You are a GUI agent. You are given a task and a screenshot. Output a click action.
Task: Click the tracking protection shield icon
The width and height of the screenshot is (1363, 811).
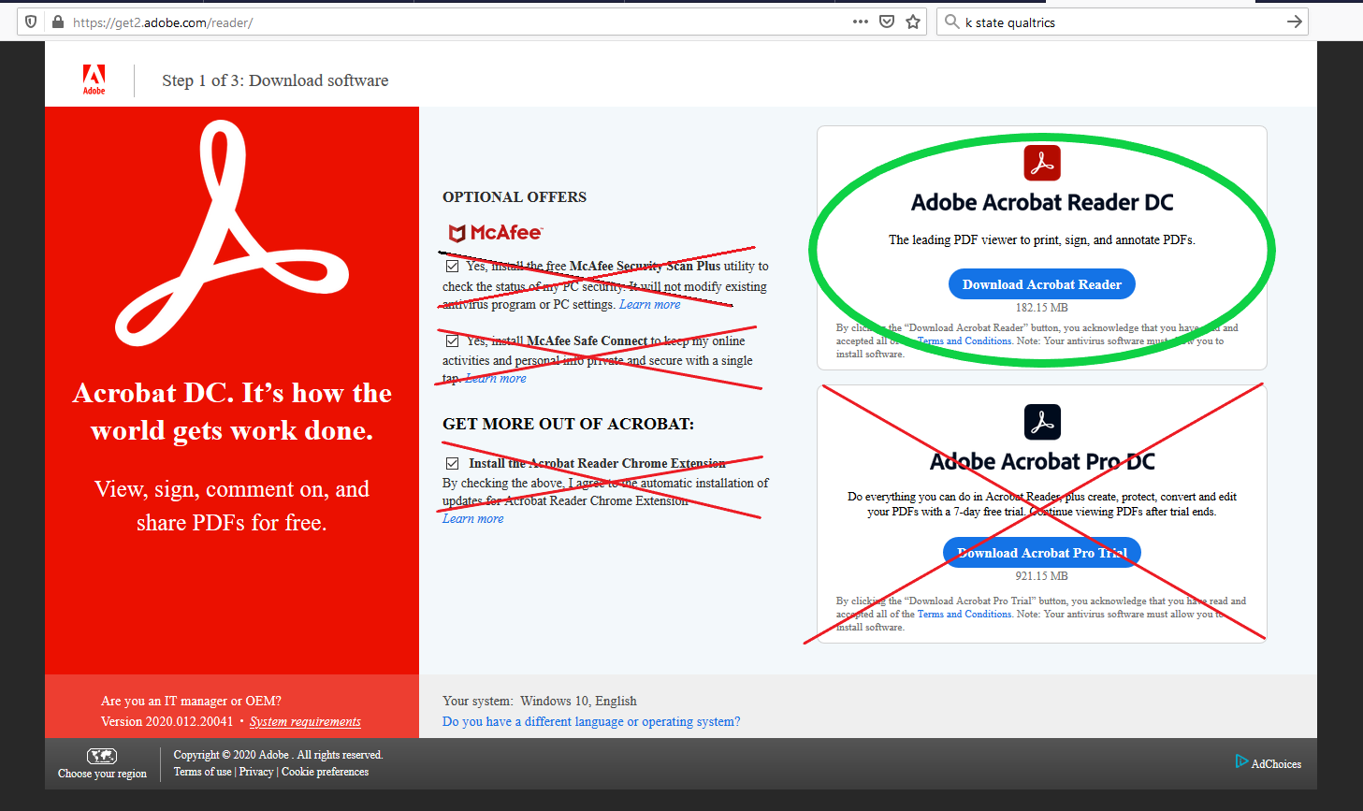tap(31, 22)
